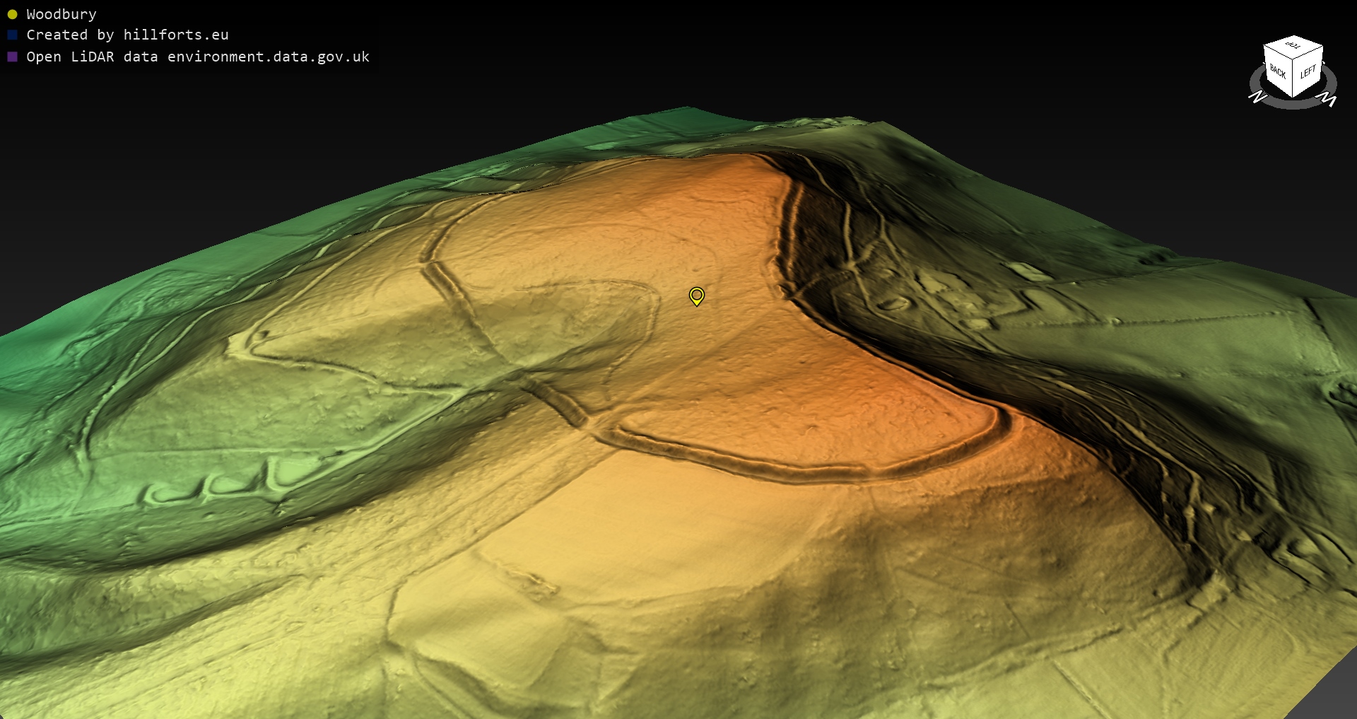
Task: Open the environment.data.gov.uk source text
Action: (x=269, y=57)
